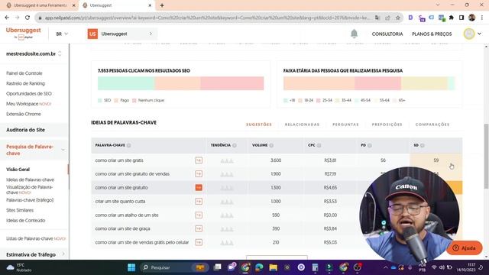Switch to the PERGUNTAS tab

345,125
